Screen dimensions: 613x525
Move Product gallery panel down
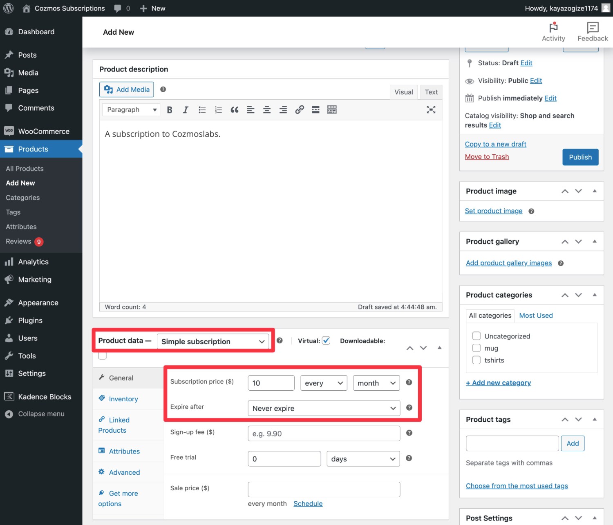[x=578, y=242]
